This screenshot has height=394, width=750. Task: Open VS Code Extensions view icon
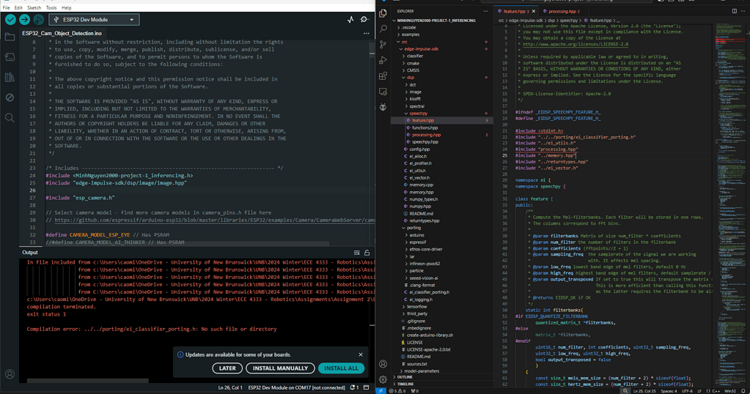coord(383,76)
